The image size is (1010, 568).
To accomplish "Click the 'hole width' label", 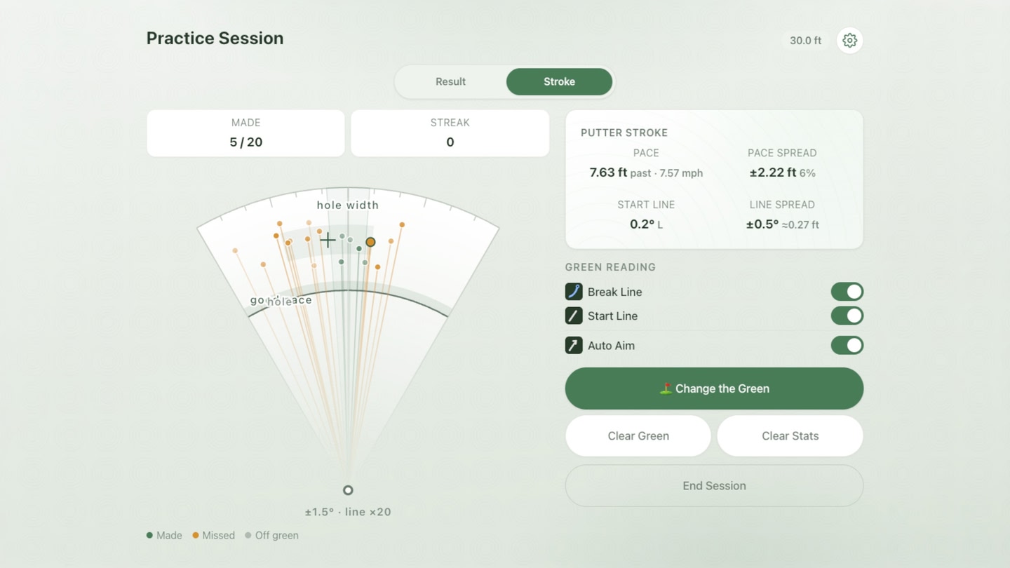I will 348,205.
